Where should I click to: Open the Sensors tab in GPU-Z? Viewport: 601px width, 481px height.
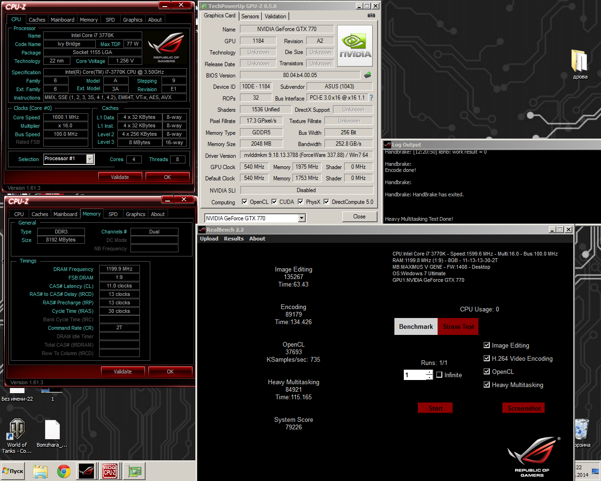250,16
